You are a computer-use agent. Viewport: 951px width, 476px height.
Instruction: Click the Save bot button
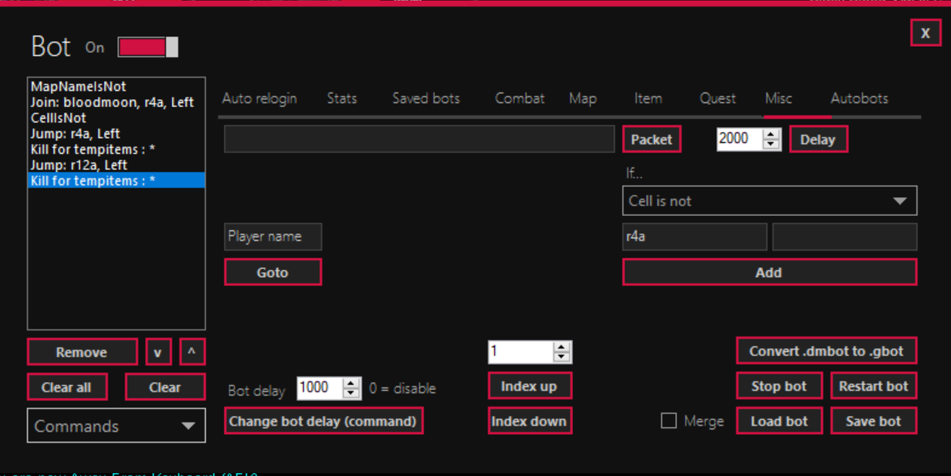[x=874, y=421]
